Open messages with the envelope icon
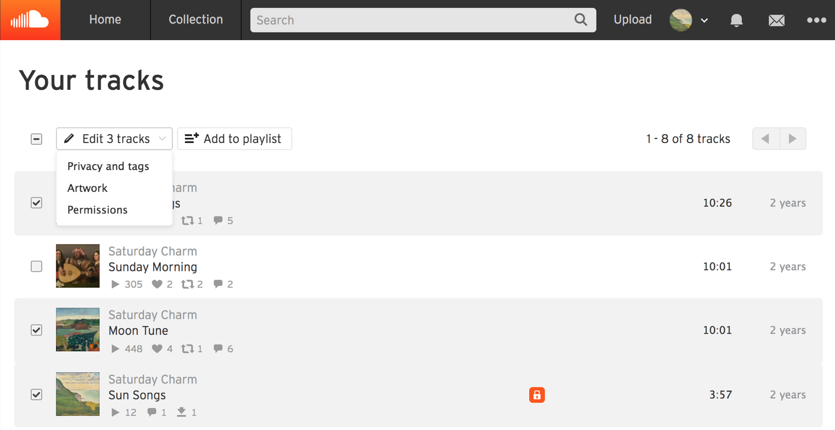This screenshot has width=835, height=430. click(776, 20)
